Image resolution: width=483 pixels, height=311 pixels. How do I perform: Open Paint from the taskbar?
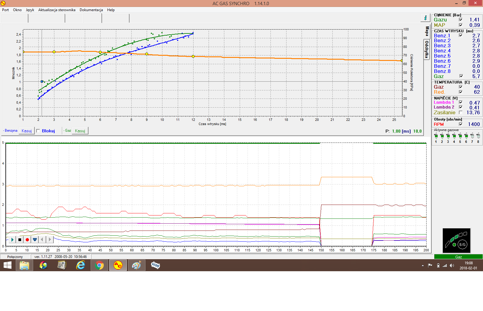pyautogui.click(x=136, y=265)
